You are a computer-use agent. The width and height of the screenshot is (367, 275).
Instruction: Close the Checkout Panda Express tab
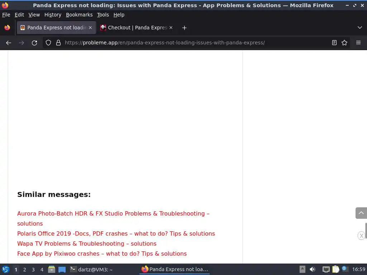click(171, 28)
